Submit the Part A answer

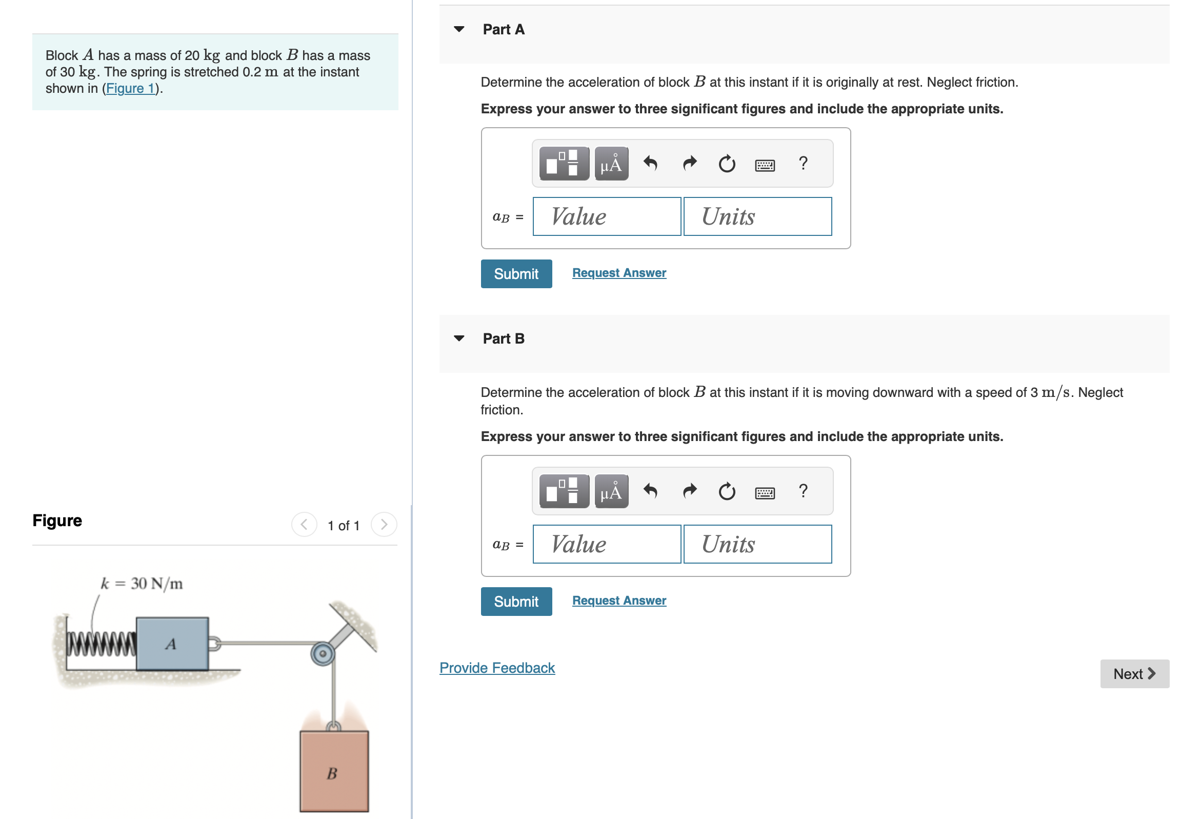(x=516, y=273)
